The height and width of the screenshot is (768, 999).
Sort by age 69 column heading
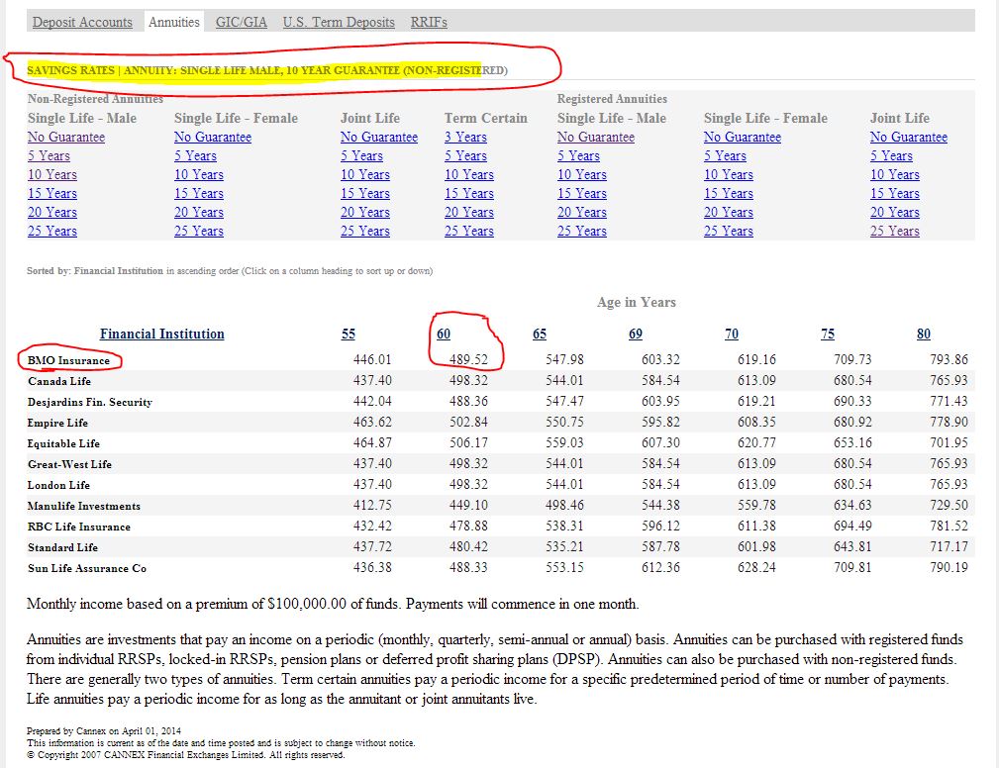(x=636, y=335)
